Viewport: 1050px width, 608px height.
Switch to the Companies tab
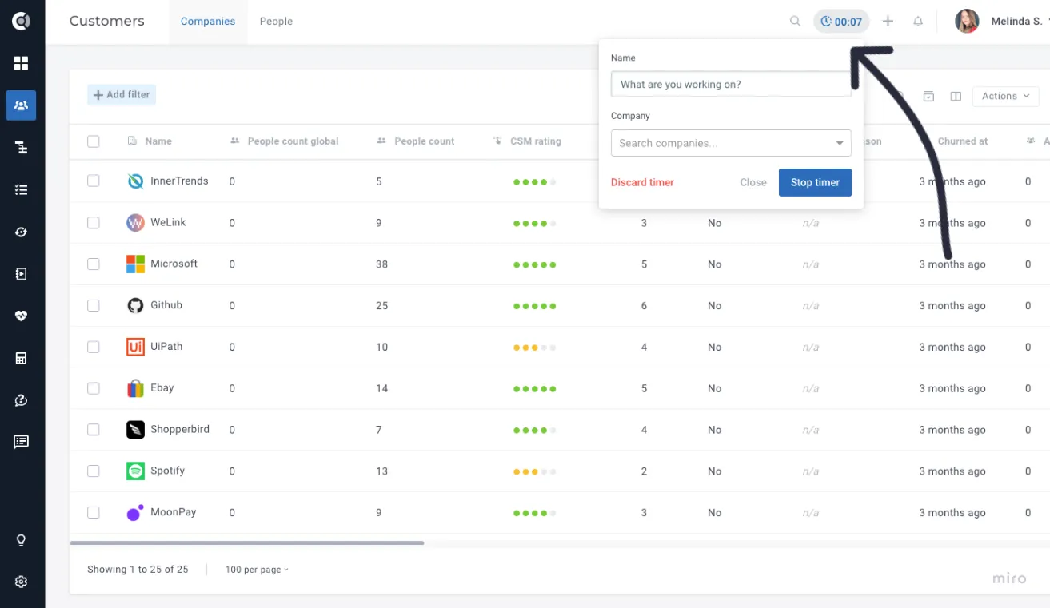pyautogui.click(x=208, y=22)
